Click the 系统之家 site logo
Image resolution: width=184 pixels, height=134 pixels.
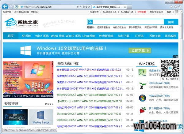[x=21, y=22]
